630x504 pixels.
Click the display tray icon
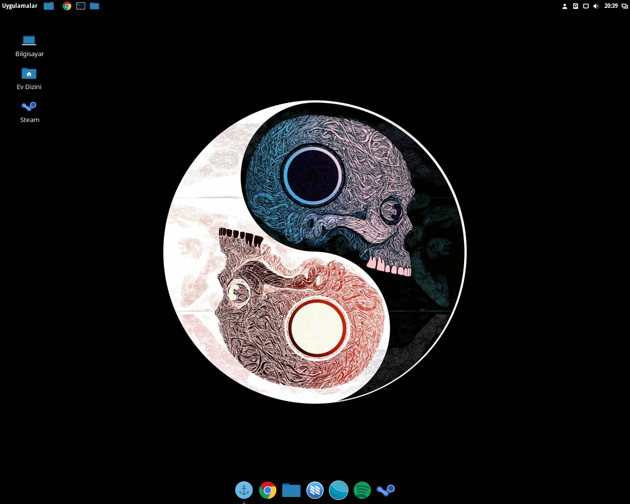586,6
